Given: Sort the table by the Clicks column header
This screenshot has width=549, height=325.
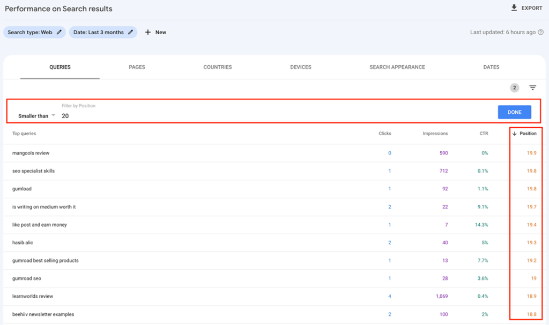Looking at the screenshot, I should 385,134.
